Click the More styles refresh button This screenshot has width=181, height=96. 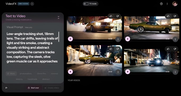click(x=11, y=74)
